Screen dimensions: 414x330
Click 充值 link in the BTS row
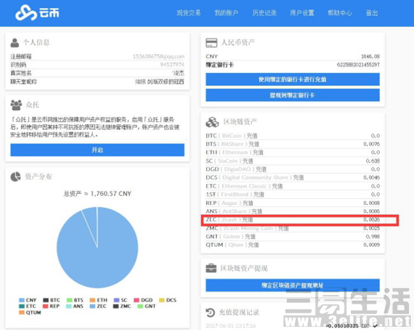pos(253,144)
